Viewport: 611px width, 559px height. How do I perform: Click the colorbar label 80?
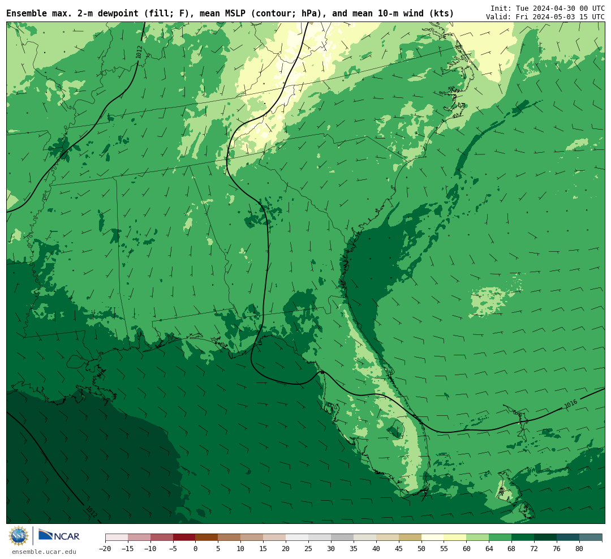tap(580, 549)
